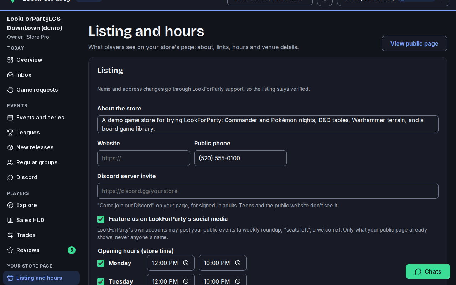
Task: Open Reviews via star icon
Action: coord(10,250)
